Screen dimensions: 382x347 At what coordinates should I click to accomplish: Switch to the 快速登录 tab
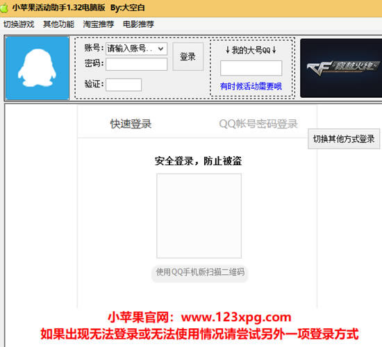pos(131,124)
